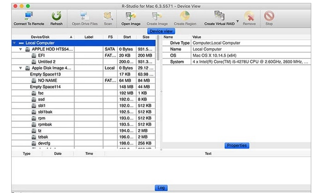
Task: Select the APPLE HDD HTS54 drive icon
Action: (x=28, y=49)
